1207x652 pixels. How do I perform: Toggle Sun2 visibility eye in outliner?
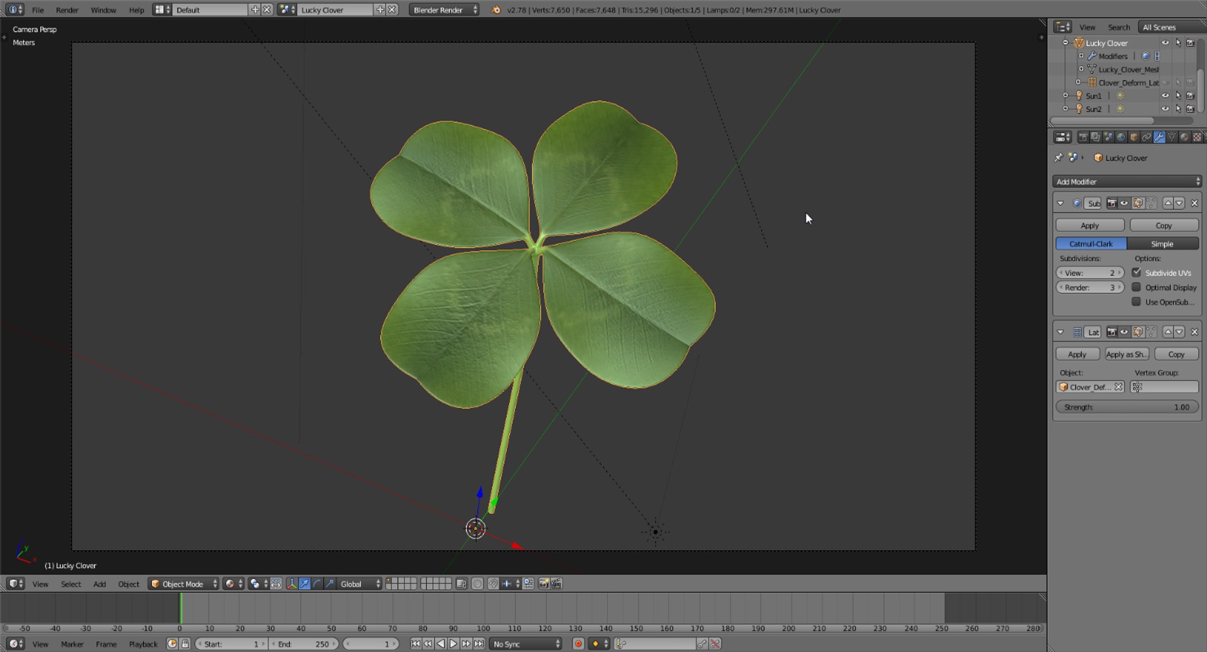(x=1165, y=109)
